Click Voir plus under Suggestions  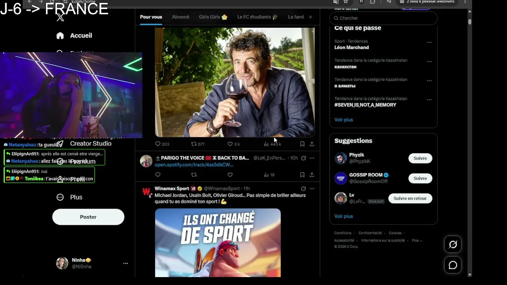click(x=343, y=216)
